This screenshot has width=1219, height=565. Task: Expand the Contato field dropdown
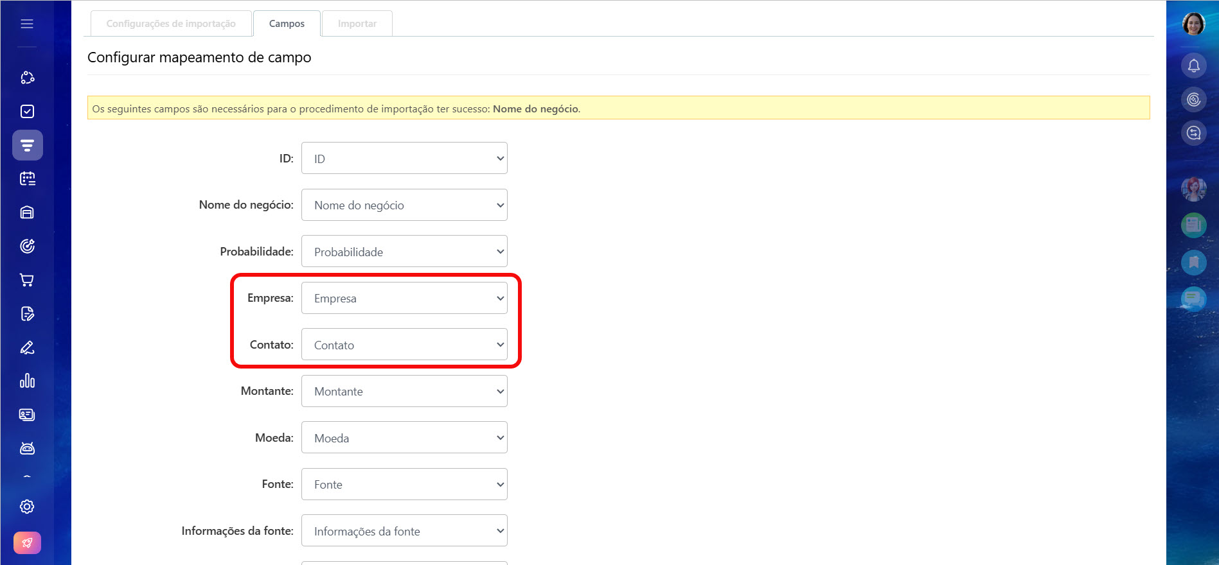tap(404, 345)
